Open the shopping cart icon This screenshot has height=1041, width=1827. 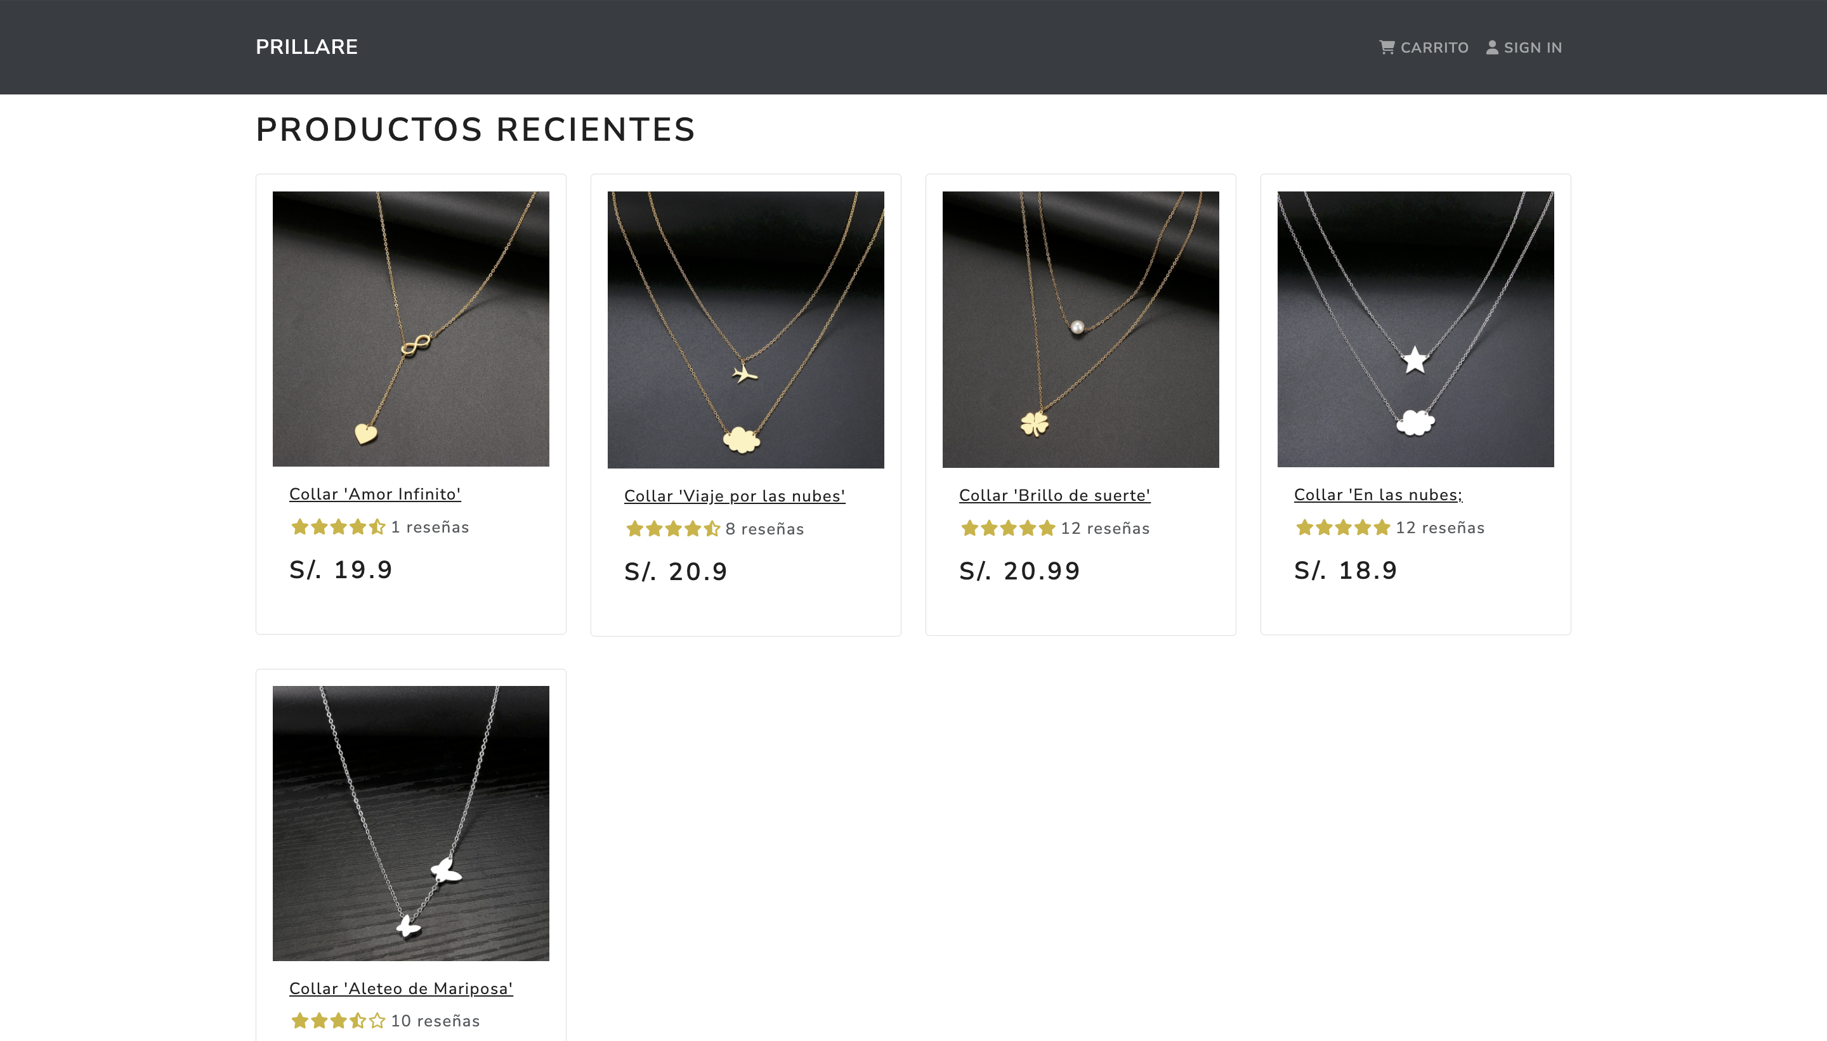[x=1386, y=47]
